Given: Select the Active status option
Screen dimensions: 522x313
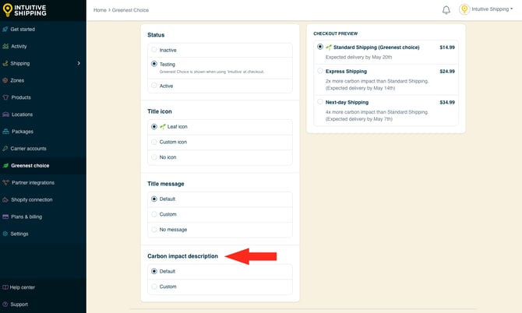Looking at the screenshot, I should click(x=154, y=86).
